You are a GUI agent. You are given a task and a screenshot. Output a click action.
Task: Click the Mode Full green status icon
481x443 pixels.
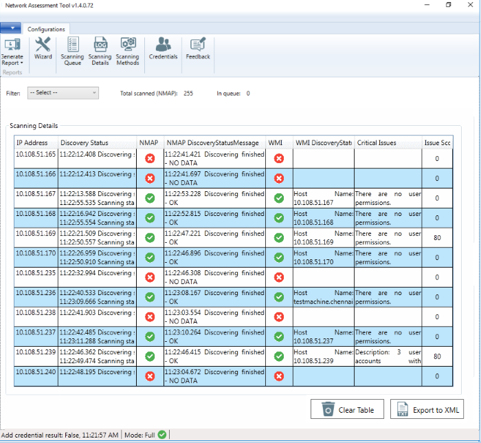[161, 435]
